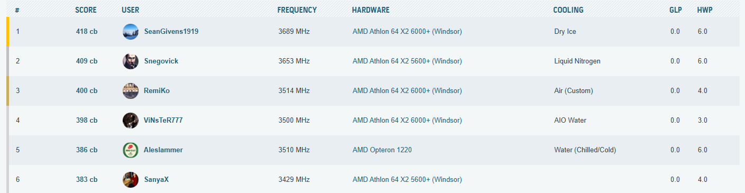Click the HARDWARE column header

371,10
